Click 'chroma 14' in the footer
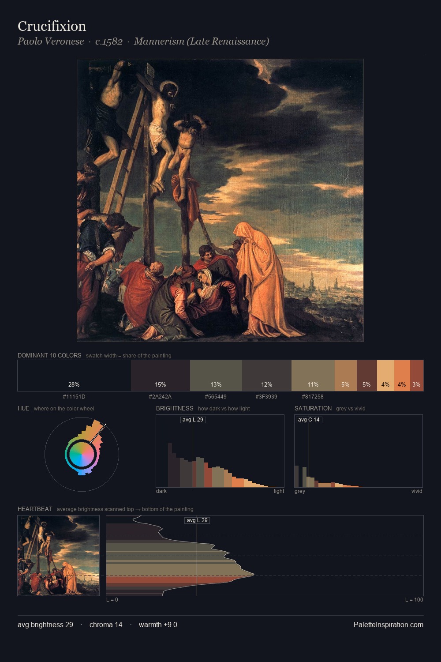Image resolution: width=441 pixels, height=662 pixels. (106, 625)
